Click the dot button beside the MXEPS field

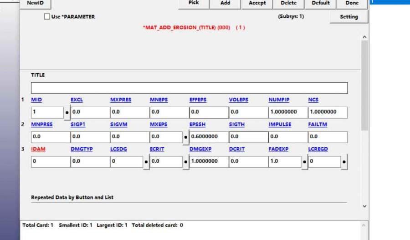[x=186, y=137]
